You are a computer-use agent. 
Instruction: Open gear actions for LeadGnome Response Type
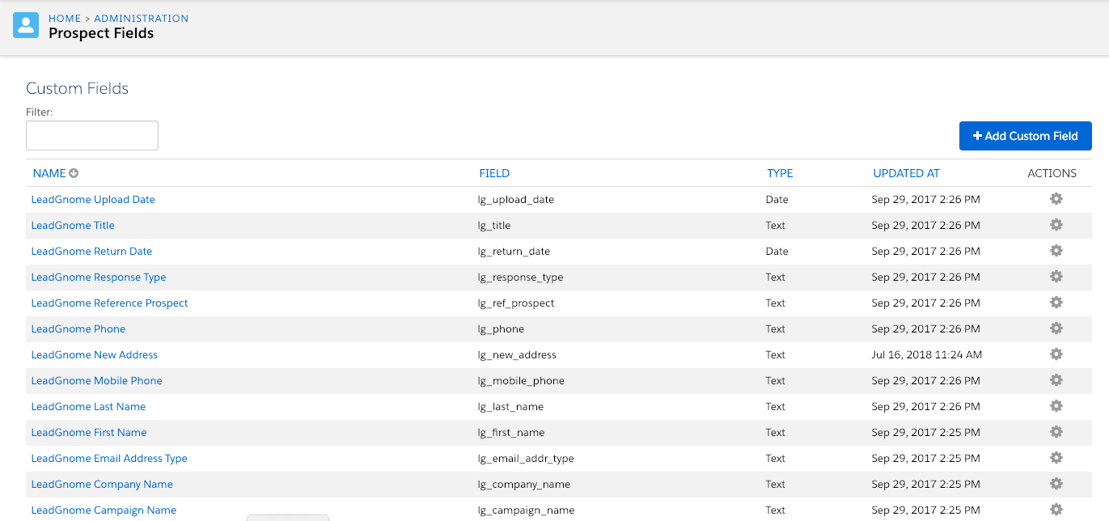(x=1056, y=277)
